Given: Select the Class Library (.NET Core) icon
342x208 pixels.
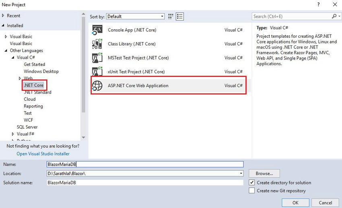Looking at the screenshot, I should [97, 44].
